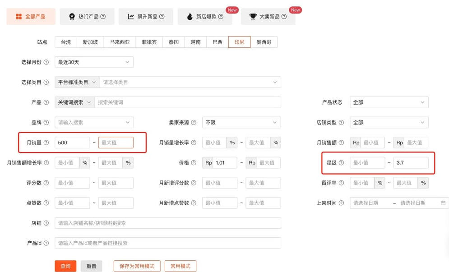
Task: Click the 产品id search field
Action: coord(168,243)
